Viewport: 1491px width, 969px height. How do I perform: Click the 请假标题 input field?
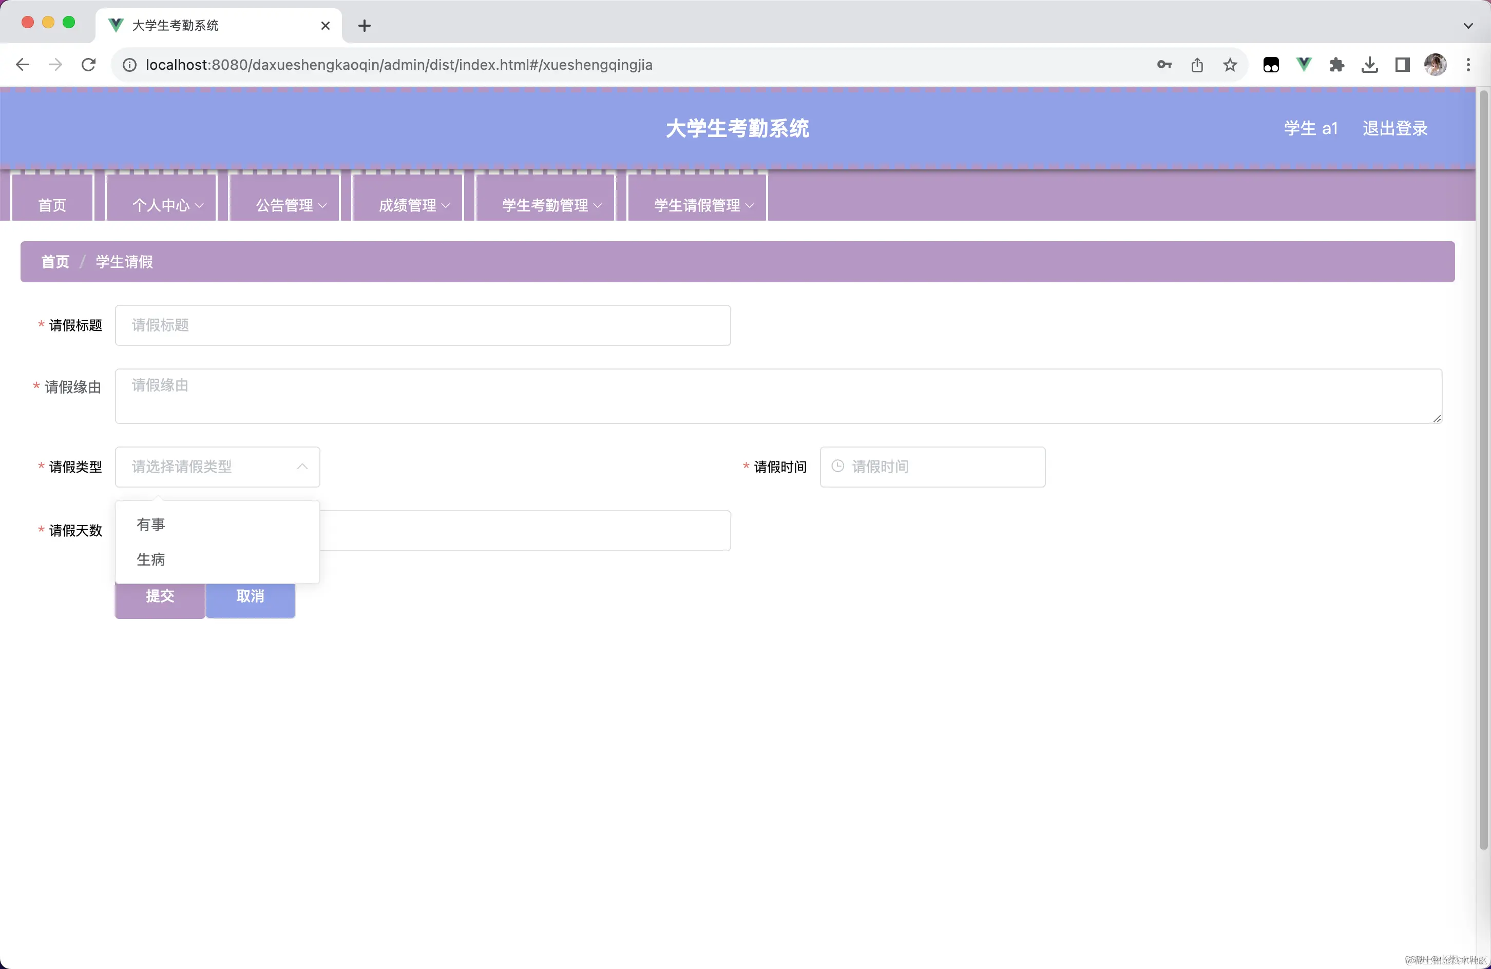[x=422, y=325]
